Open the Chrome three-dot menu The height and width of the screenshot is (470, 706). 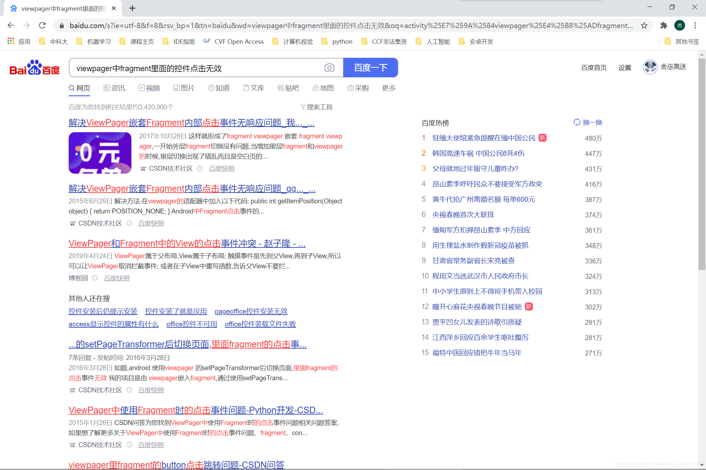point(695,25)
